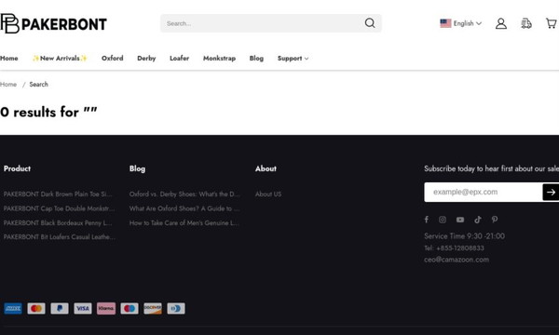Click the Product footer heading
The width and height of the screenshot is (559, 335).
coord(17,168)
